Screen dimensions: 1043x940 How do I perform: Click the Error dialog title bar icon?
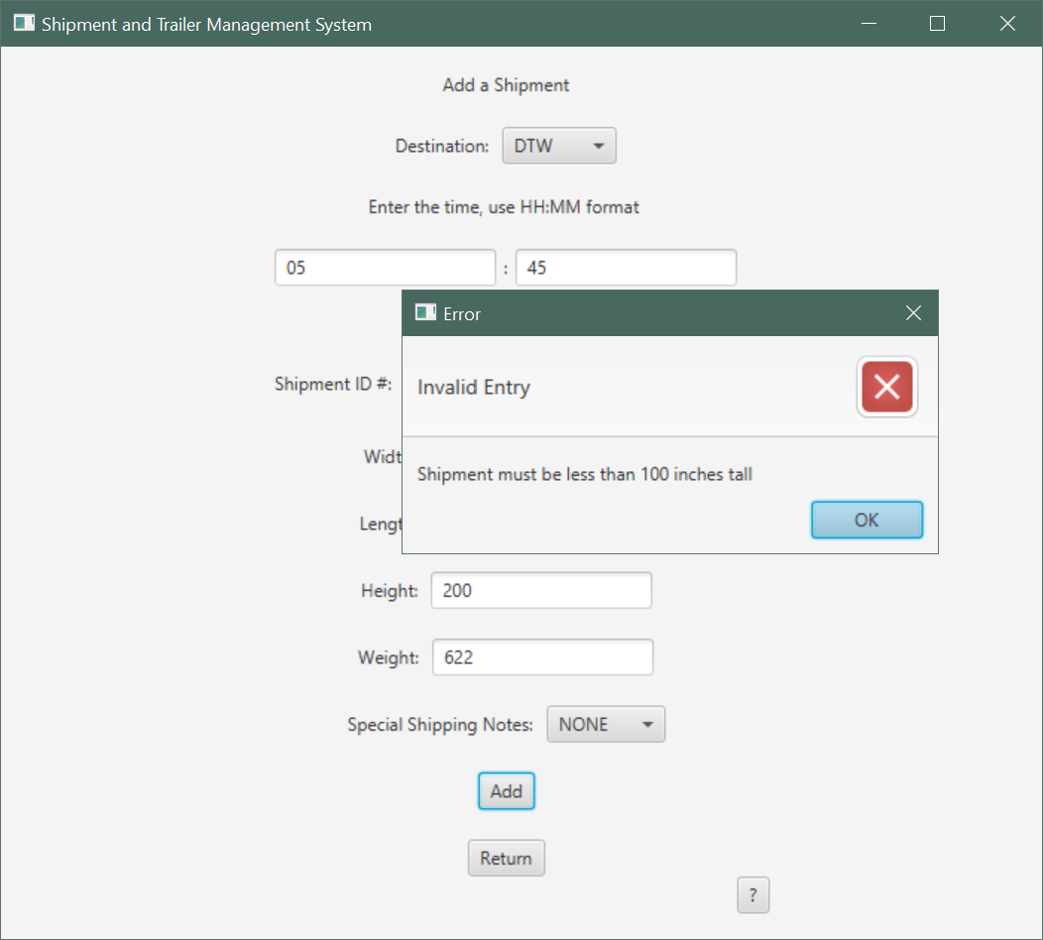coord(424,312)
